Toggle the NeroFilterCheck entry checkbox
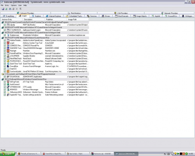The width and height of the screenshot is (195, 156). 5,58
